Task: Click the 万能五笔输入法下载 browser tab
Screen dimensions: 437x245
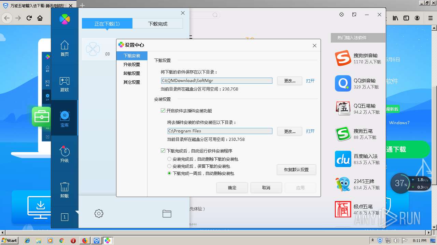Action: tap(38, 6)
